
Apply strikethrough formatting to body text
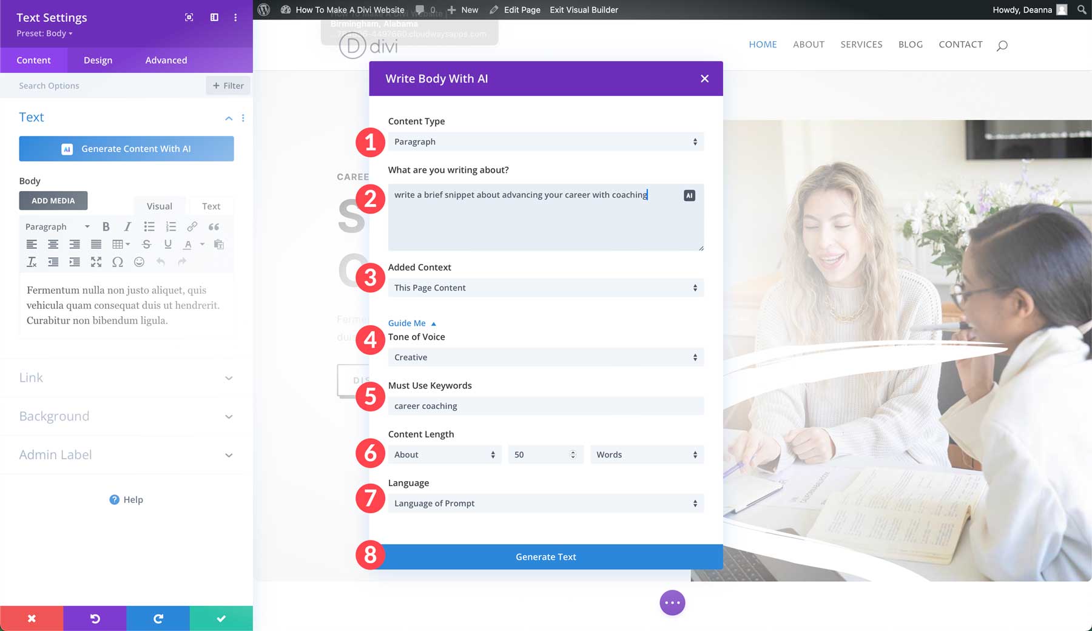[146, 245]
